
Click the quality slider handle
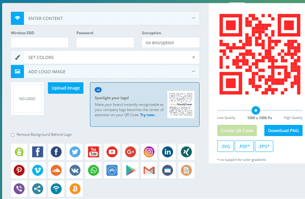pos(256,111)
